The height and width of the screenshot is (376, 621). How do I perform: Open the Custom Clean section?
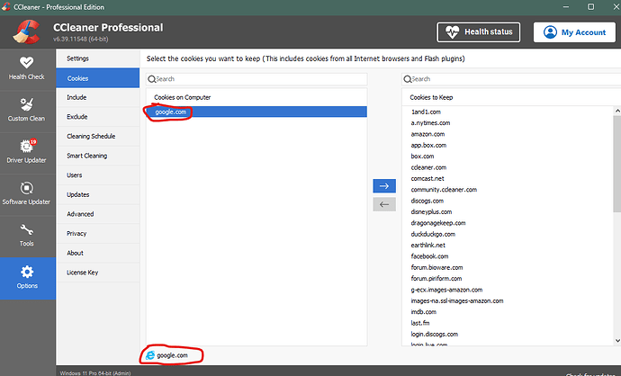coord(27,111)
